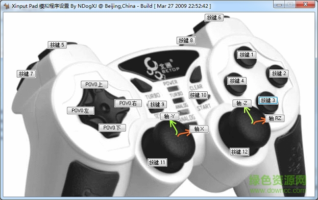Click the POV0 上 direction button

click(x=94, y=84)
